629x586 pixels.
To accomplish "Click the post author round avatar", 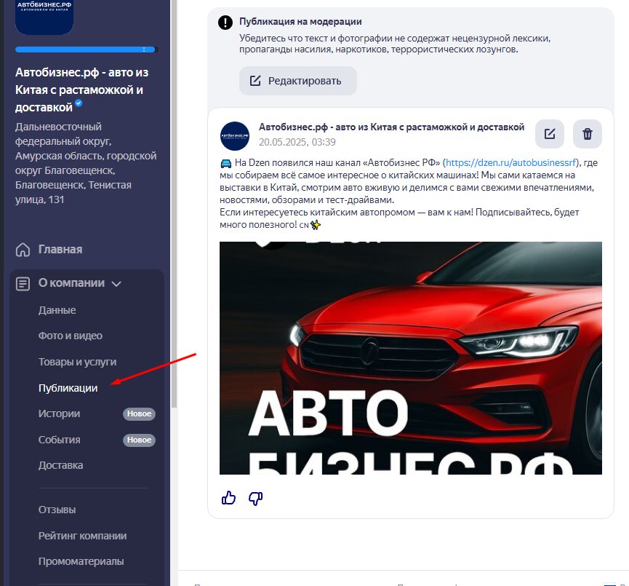I will 235,135.
